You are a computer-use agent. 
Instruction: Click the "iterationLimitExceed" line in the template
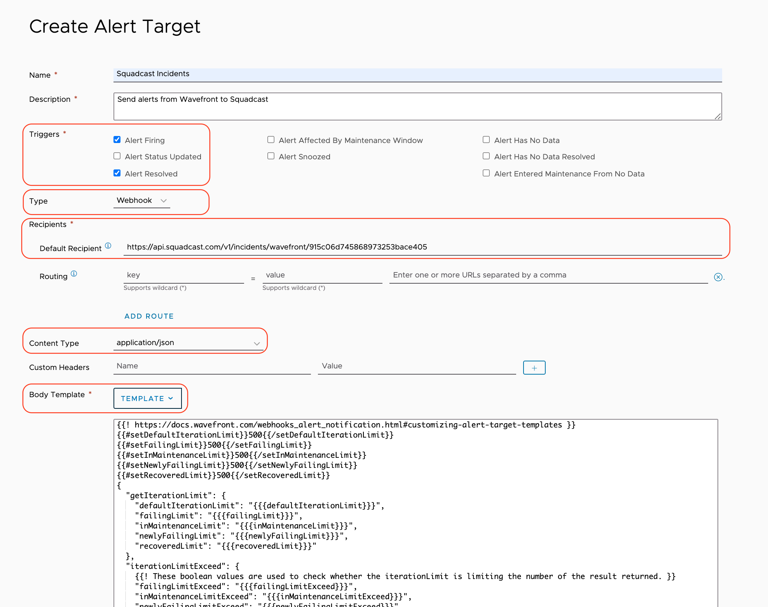click(x=183, y=566)
